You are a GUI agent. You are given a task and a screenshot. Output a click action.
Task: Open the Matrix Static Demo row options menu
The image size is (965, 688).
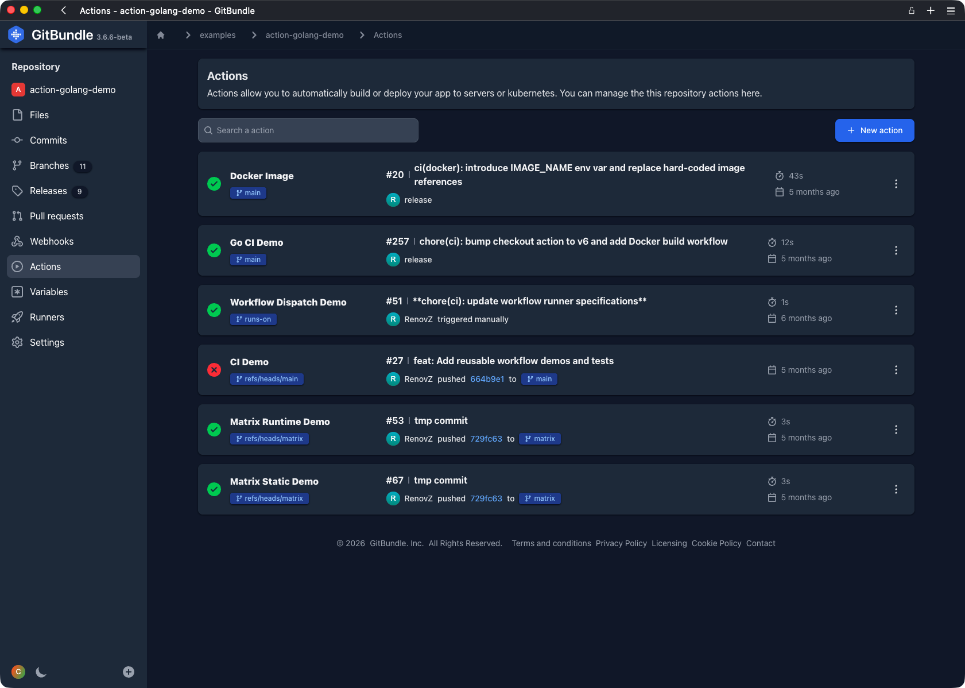click(896, 489)
